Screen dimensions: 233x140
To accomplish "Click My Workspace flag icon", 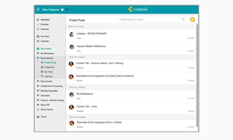I will click(x=38, y=53).
